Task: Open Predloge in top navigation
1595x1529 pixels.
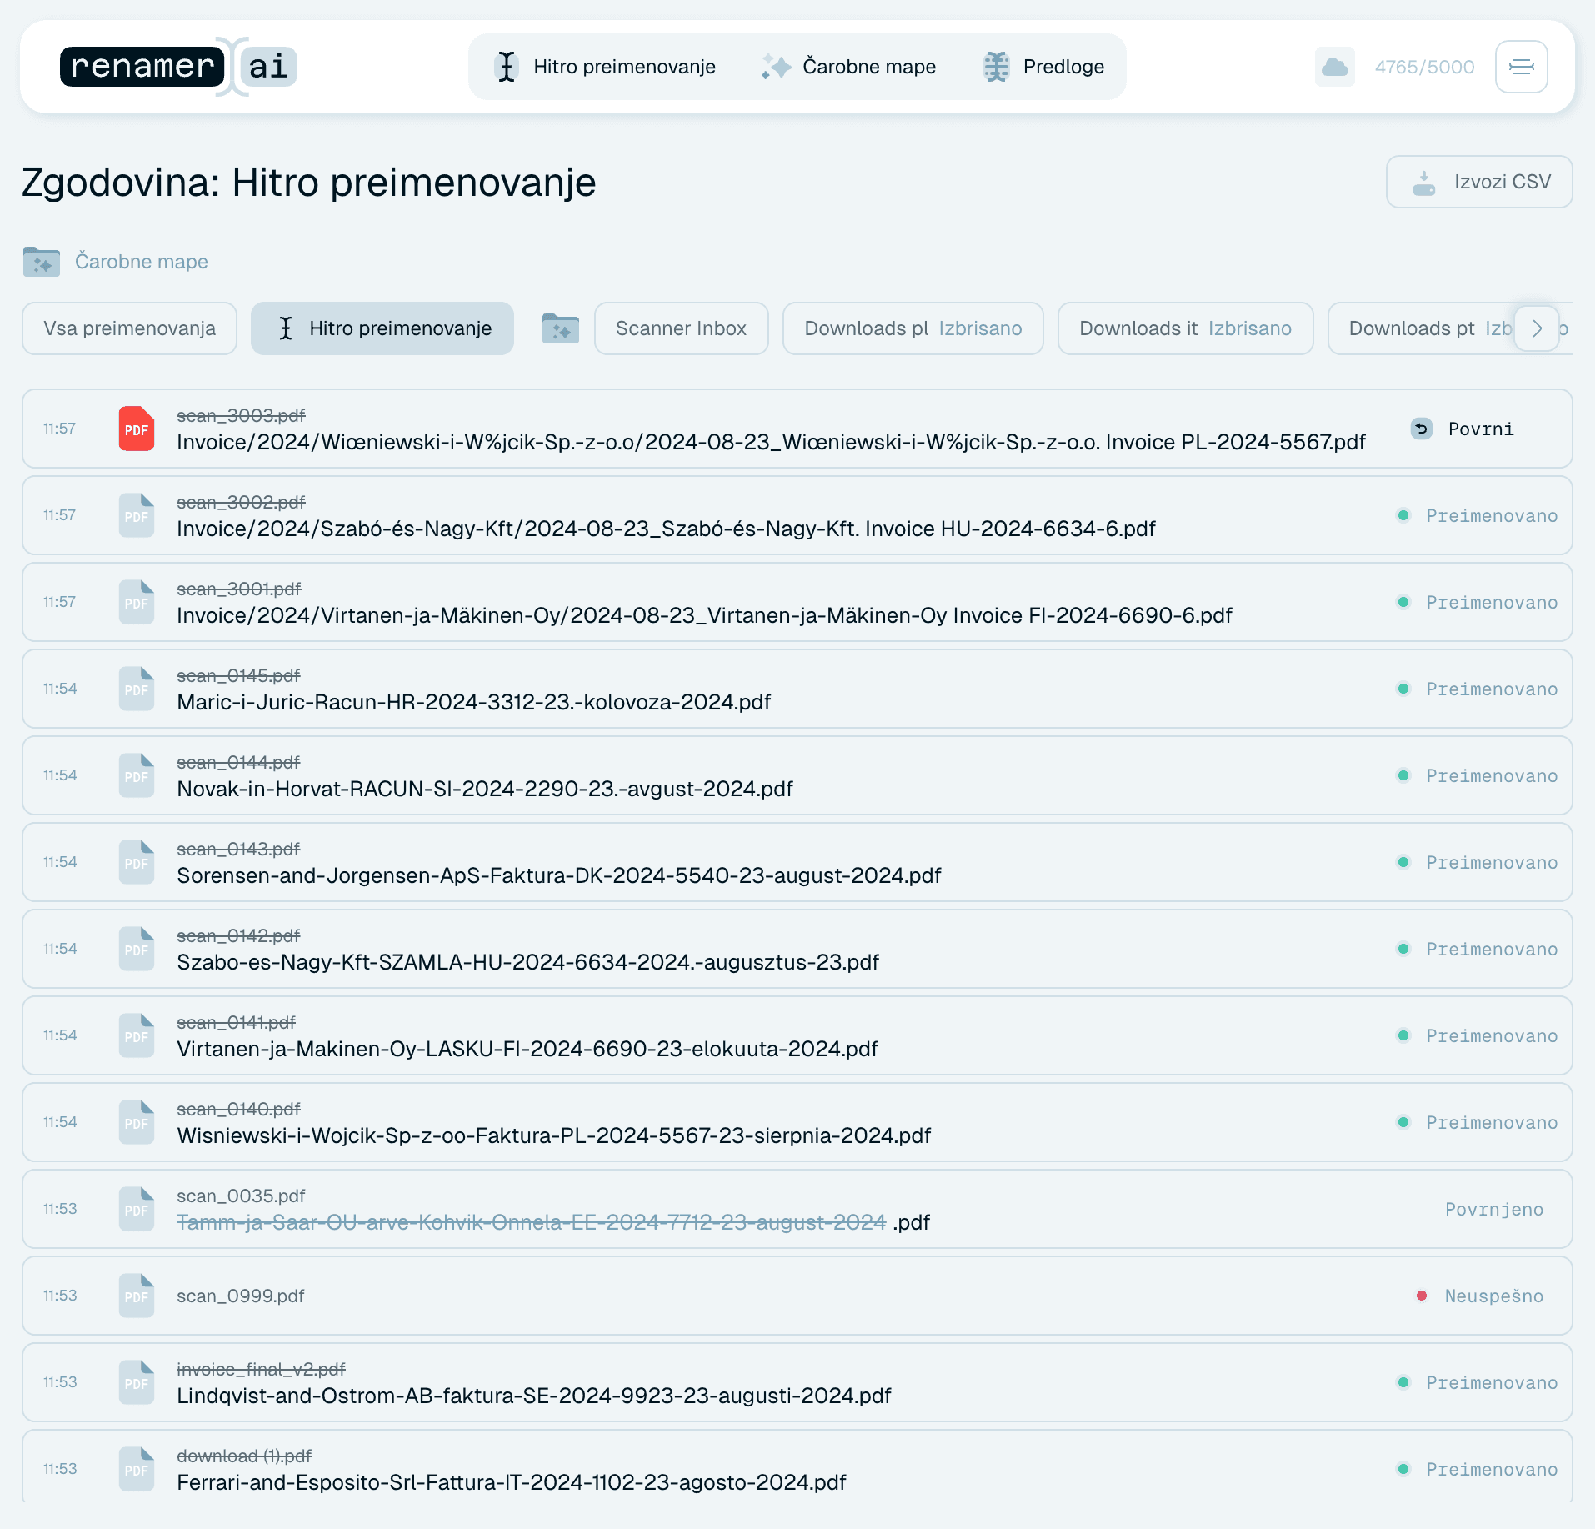Action: tap(1043, 67)
